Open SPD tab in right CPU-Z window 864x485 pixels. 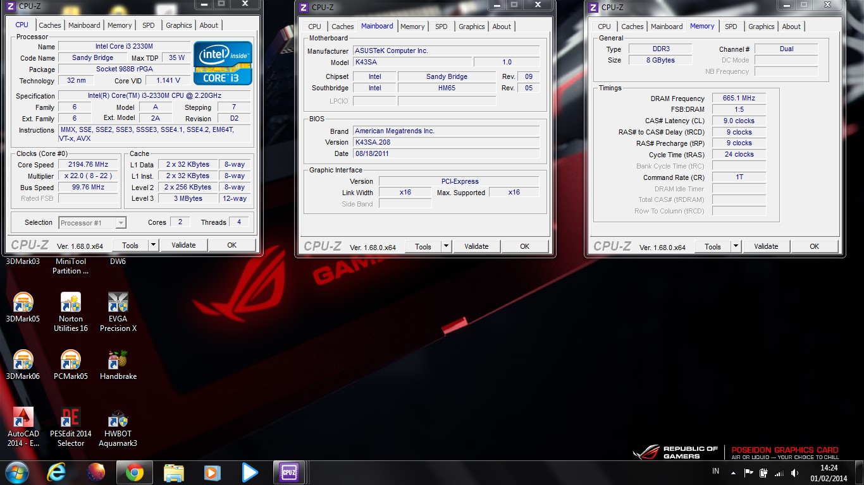click(x=731, y=27)
